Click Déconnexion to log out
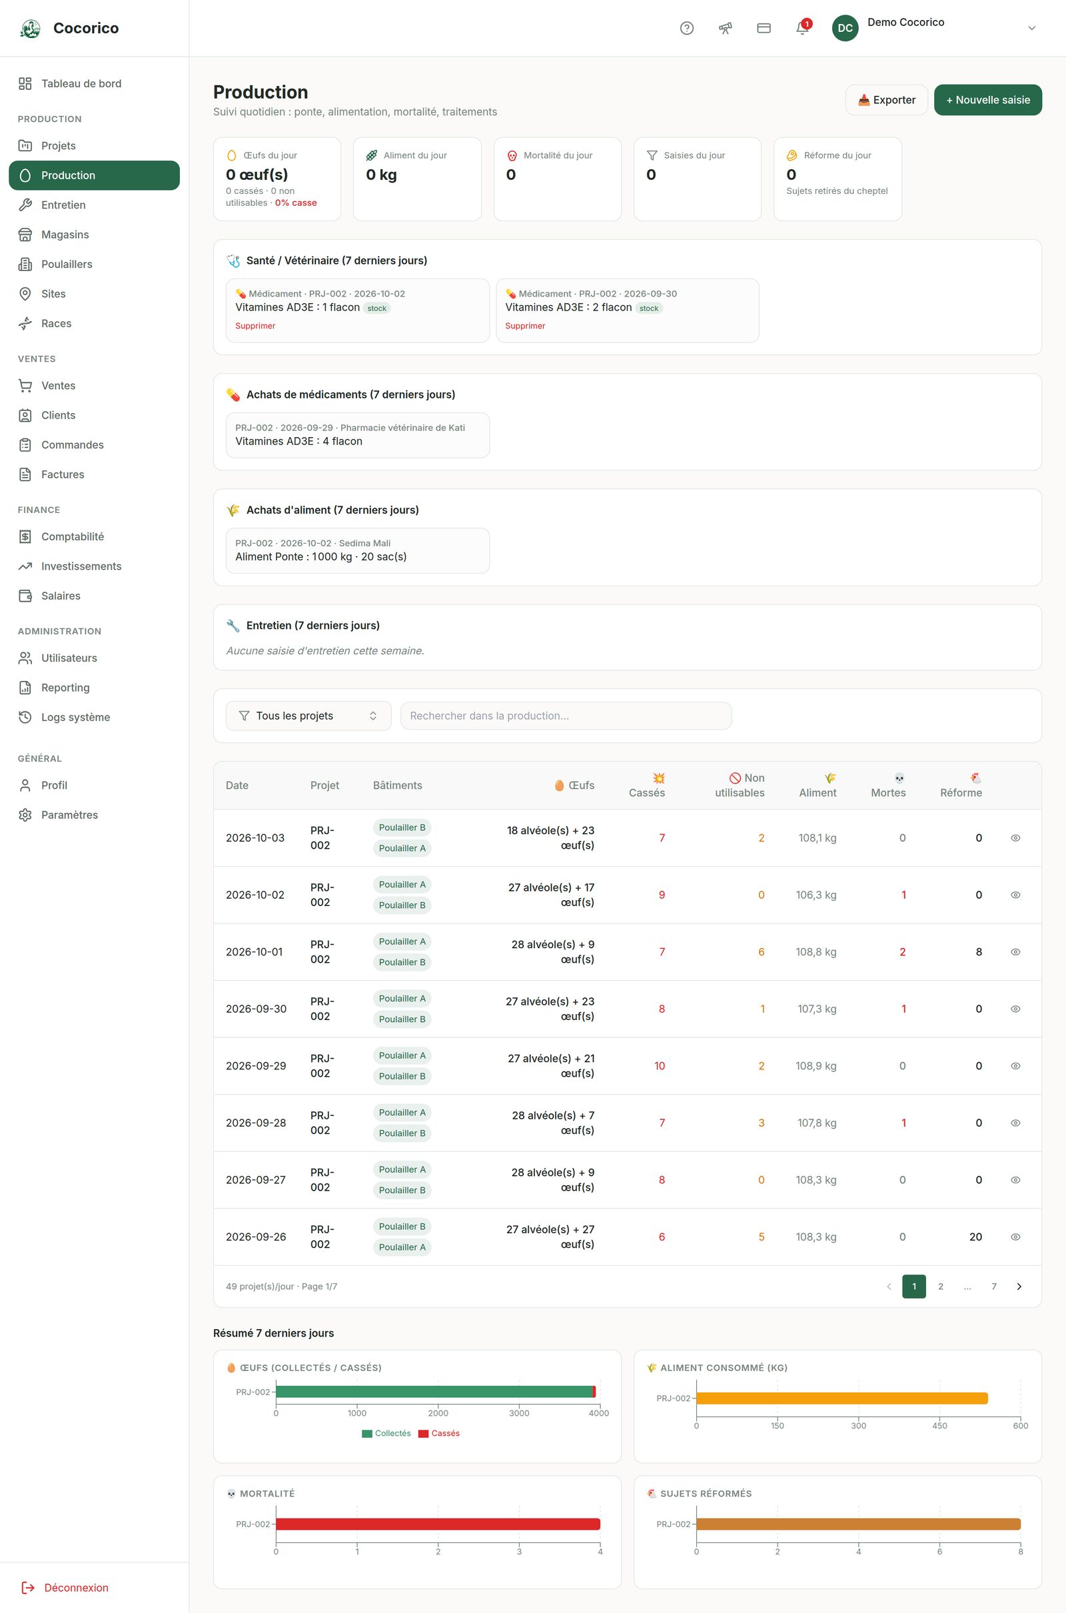The height and width of the screenshot is (1613, 1066). click(x=65, y=1587)
